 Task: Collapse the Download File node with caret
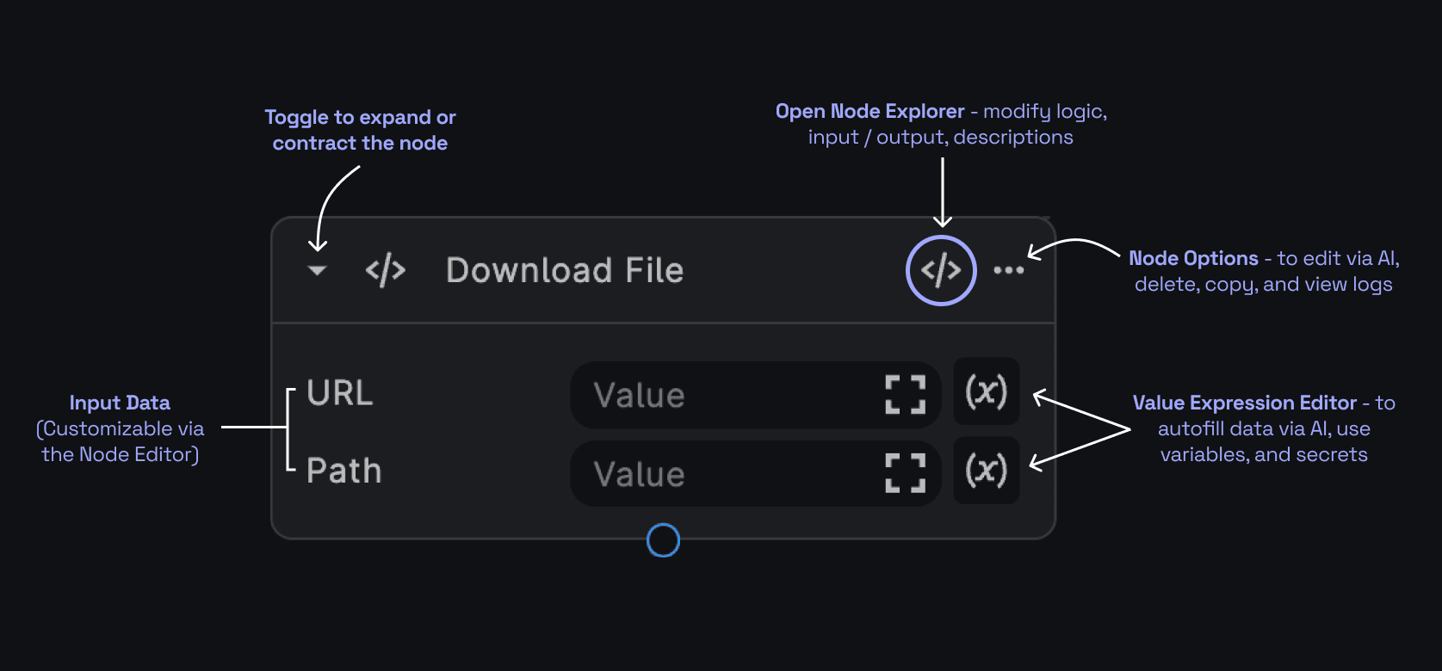click(x=317, y=271)
